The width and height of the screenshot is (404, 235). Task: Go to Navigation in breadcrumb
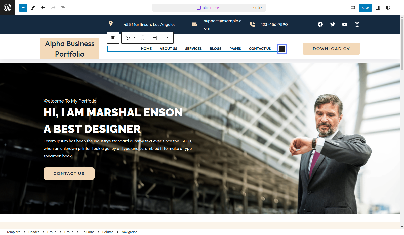(130, 232)
